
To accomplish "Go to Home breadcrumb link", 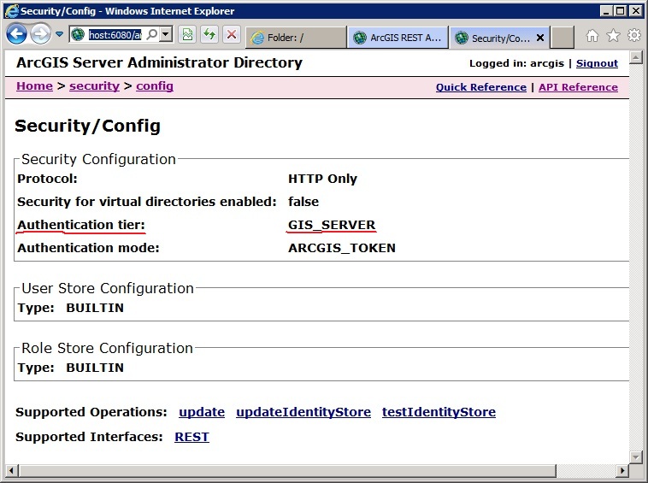I will [x=34, y=86].
